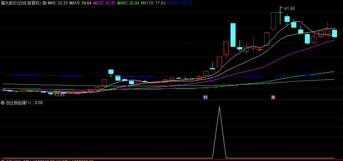
Task: Open dropdown arrow beside 福光股份 title
Action: 44,3
